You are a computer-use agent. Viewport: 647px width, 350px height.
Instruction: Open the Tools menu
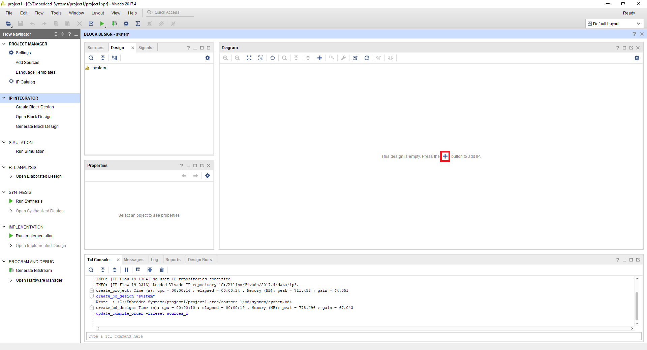[x=56, y=13]
